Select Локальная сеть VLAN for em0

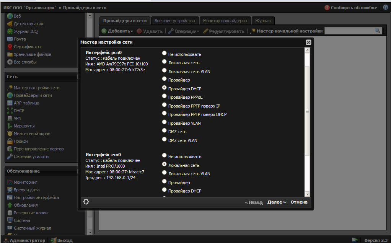[x=164, y=173]
